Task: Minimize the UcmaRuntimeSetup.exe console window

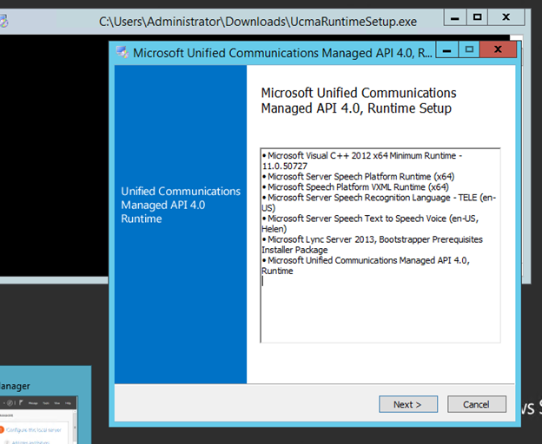Action: pos(453,17)
